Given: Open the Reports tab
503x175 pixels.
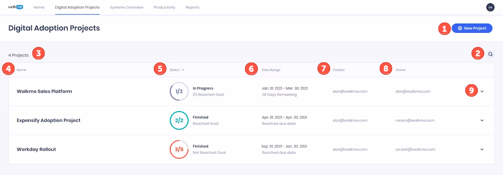Looking at the screenshot, I should [x=193, y=7].
